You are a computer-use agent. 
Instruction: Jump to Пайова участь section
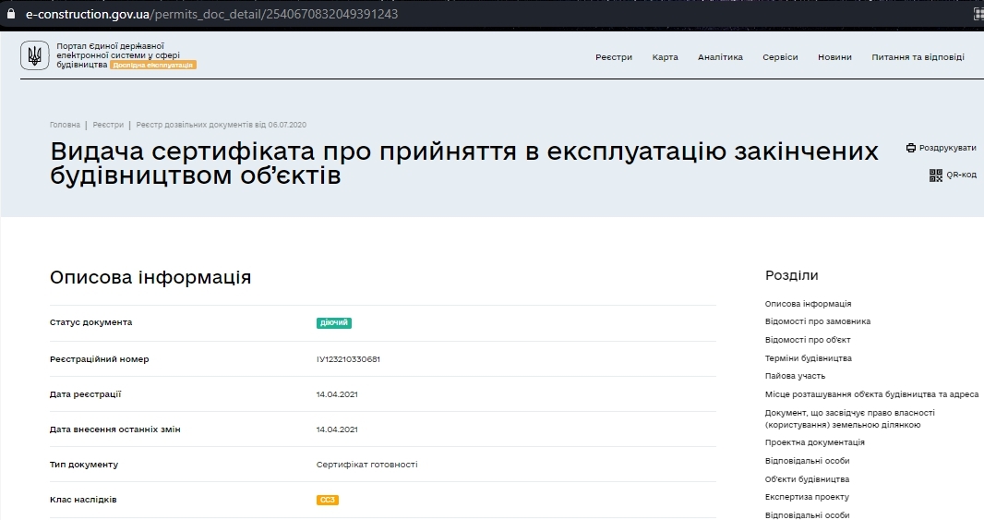[795, 376]
